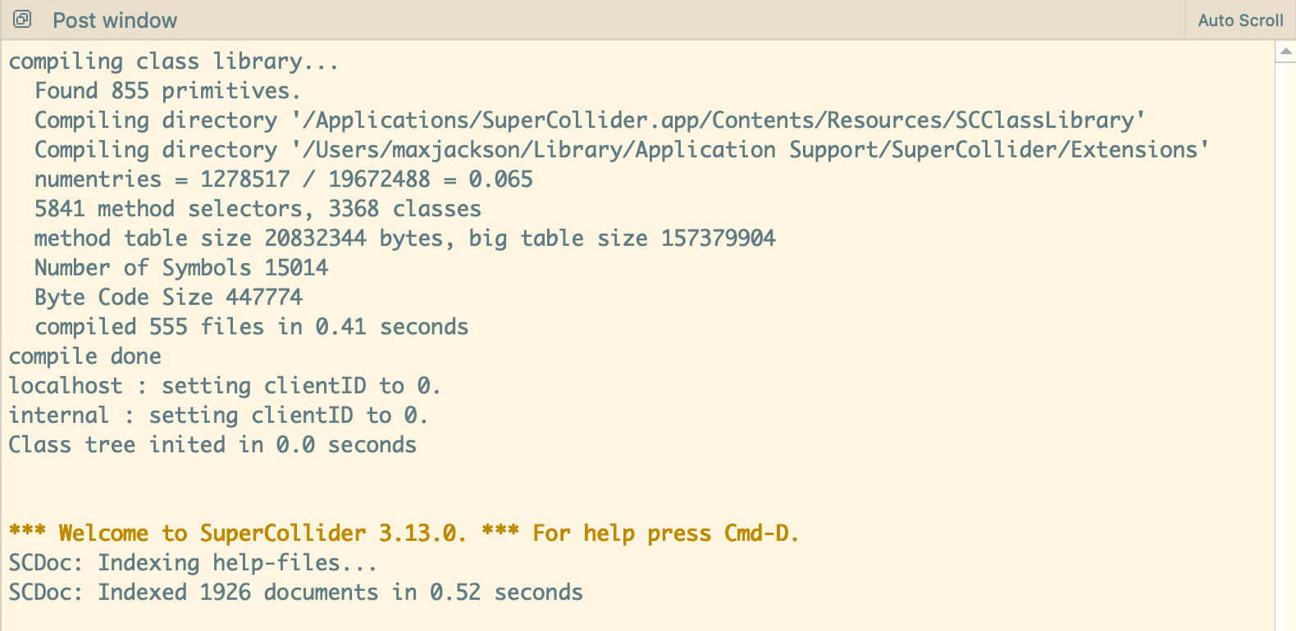Click the Post window title label

pos(115,20)
